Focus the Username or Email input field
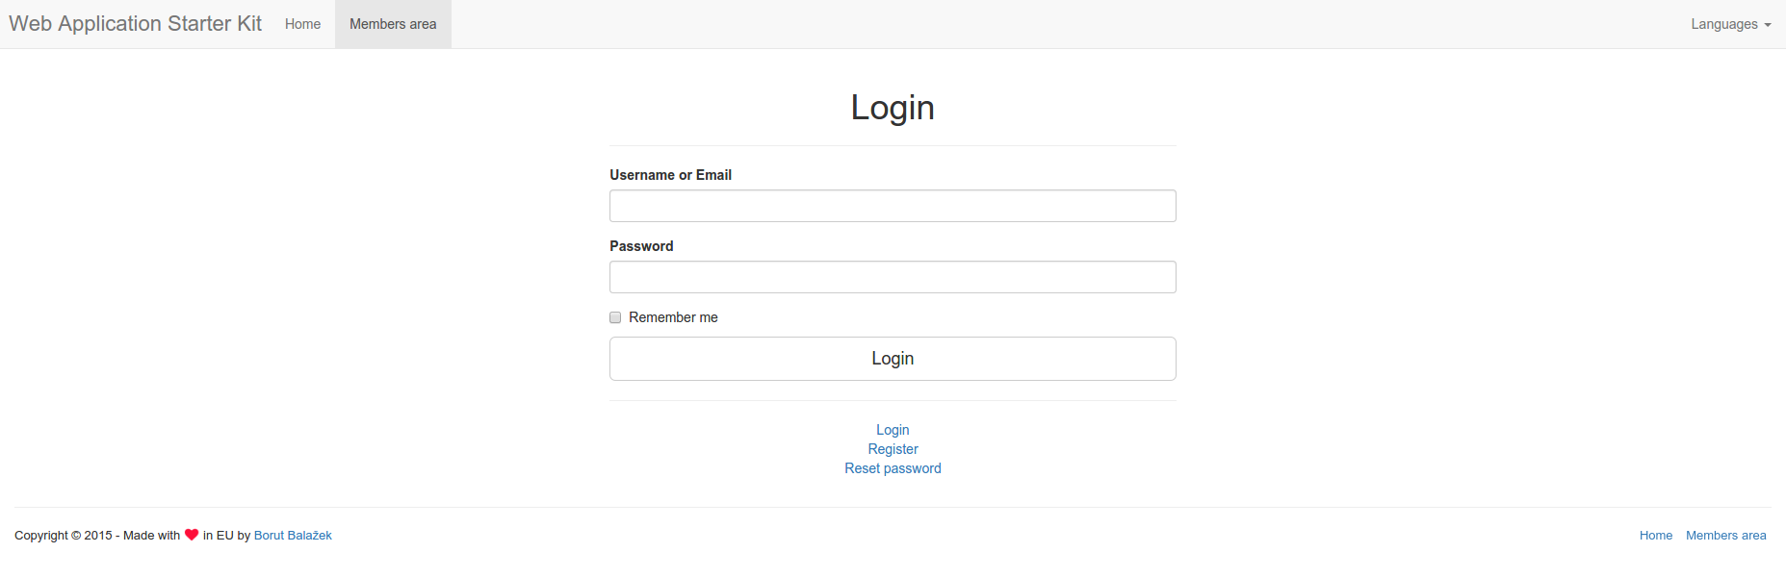Viewport: 1786px width, 578px height. tap(893, 206)
